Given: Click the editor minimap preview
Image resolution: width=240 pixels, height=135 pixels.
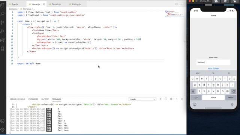Looking at the screenshot, I should pyautogui.click(x=174, y=14).
